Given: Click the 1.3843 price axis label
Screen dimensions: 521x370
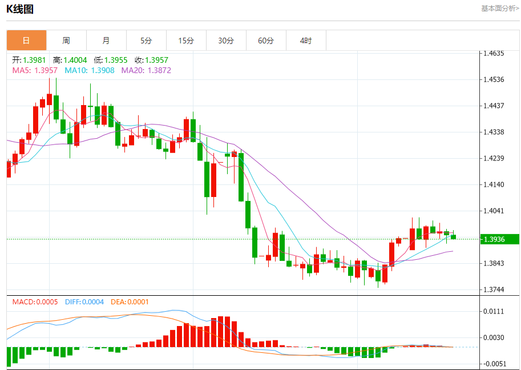Looking at the screenshot, I should (x=494, y=263).
